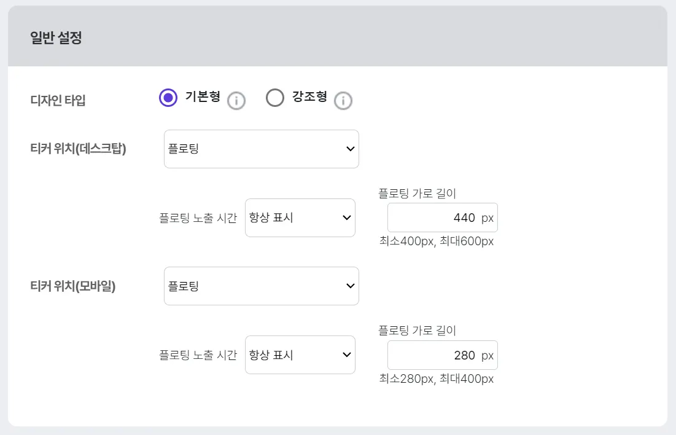This screenshot has width=676, height=435.
Task: Expand mobile 플로팅 노출 시간 dropdown
Action: (300, 355)
